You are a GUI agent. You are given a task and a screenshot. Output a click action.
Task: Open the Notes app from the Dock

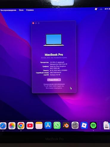click(x=39, y=126)
